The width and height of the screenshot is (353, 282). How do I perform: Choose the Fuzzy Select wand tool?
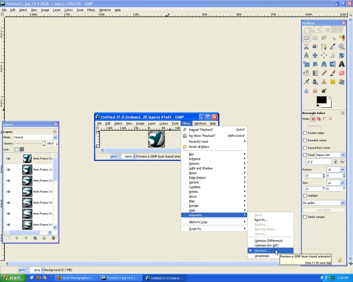pos(333,38)
